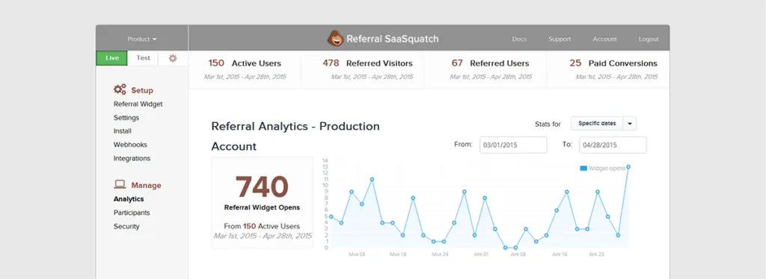The image size is (766, 279).
Task: Click the Widget opens legend color box
Action: pos(583,169)
